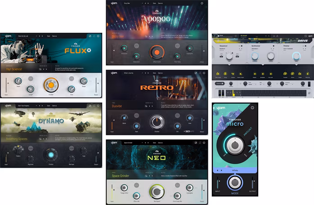314x205 pixels.
Task: Click the Depth knob in the Flux window
Action: point(18,81)
